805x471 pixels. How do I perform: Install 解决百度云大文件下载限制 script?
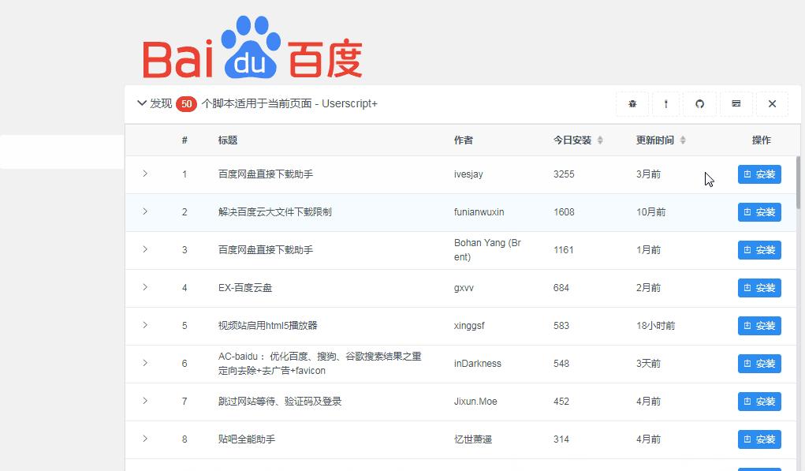[759, 212]
